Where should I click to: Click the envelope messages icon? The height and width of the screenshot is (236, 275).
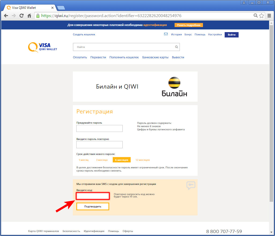point(166,34)
